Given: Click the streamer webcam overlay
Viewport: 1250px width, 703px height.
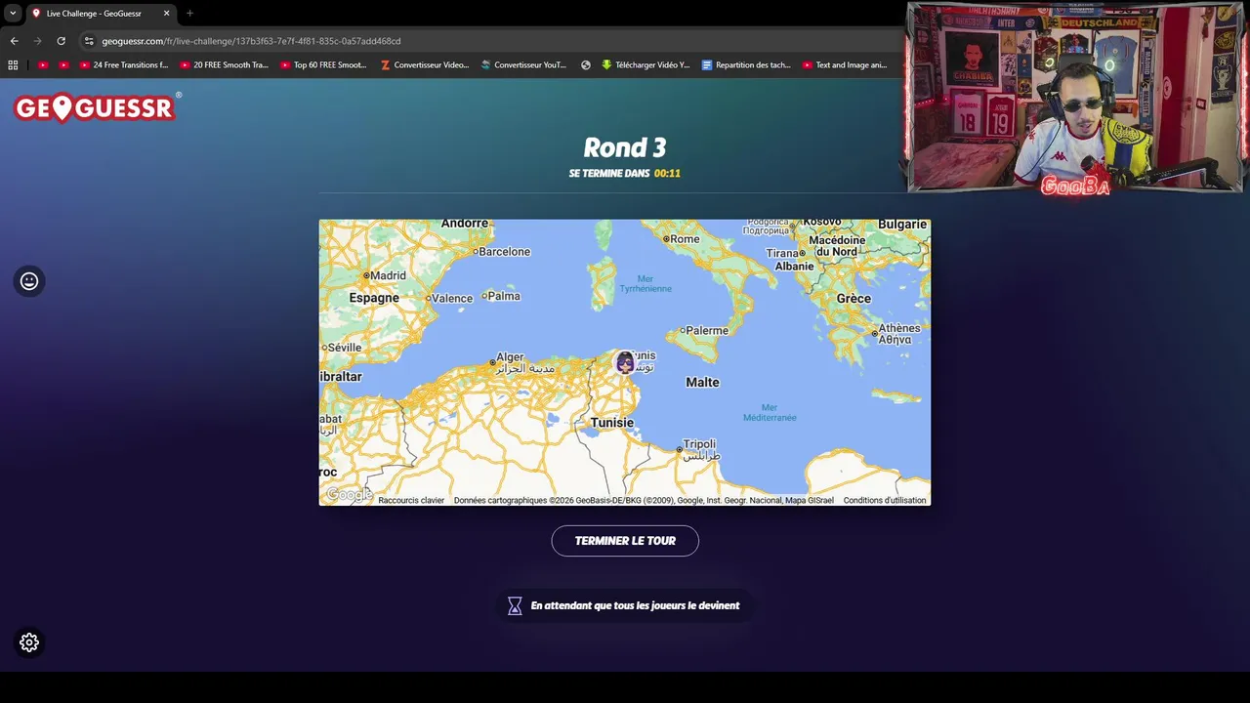Looking at the screenshot, I should tap(1075, 98).
